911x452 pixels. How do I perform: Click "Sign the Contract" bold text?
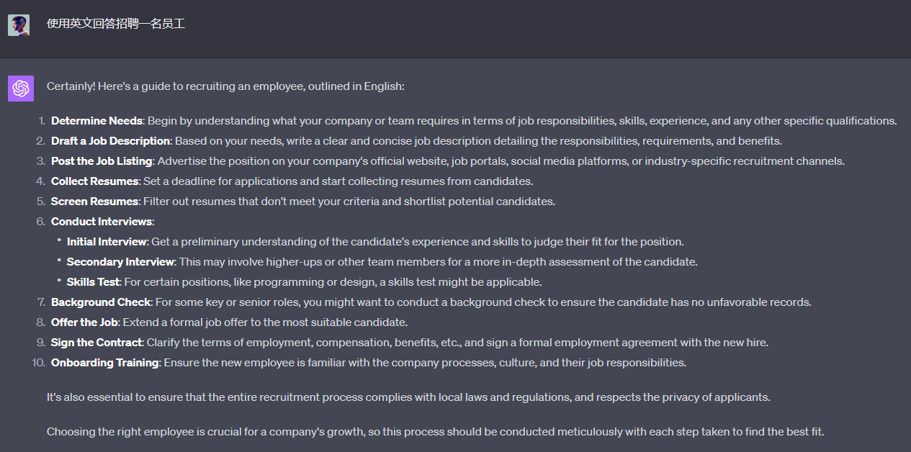tap(96, 343)
